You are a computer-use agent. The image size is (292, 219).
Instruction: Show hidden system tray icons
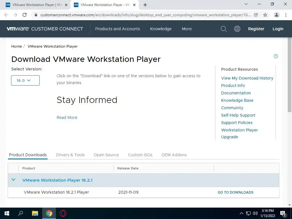pos(241,213)
